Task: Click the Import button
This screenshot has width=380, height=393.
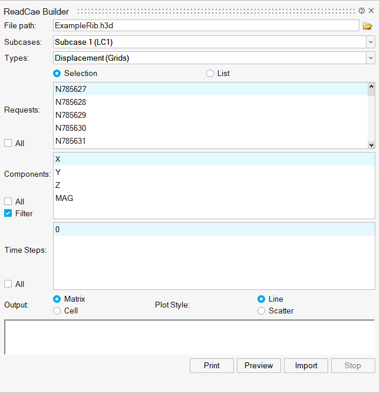Action: pyautogui.click(x=306, y=365)
